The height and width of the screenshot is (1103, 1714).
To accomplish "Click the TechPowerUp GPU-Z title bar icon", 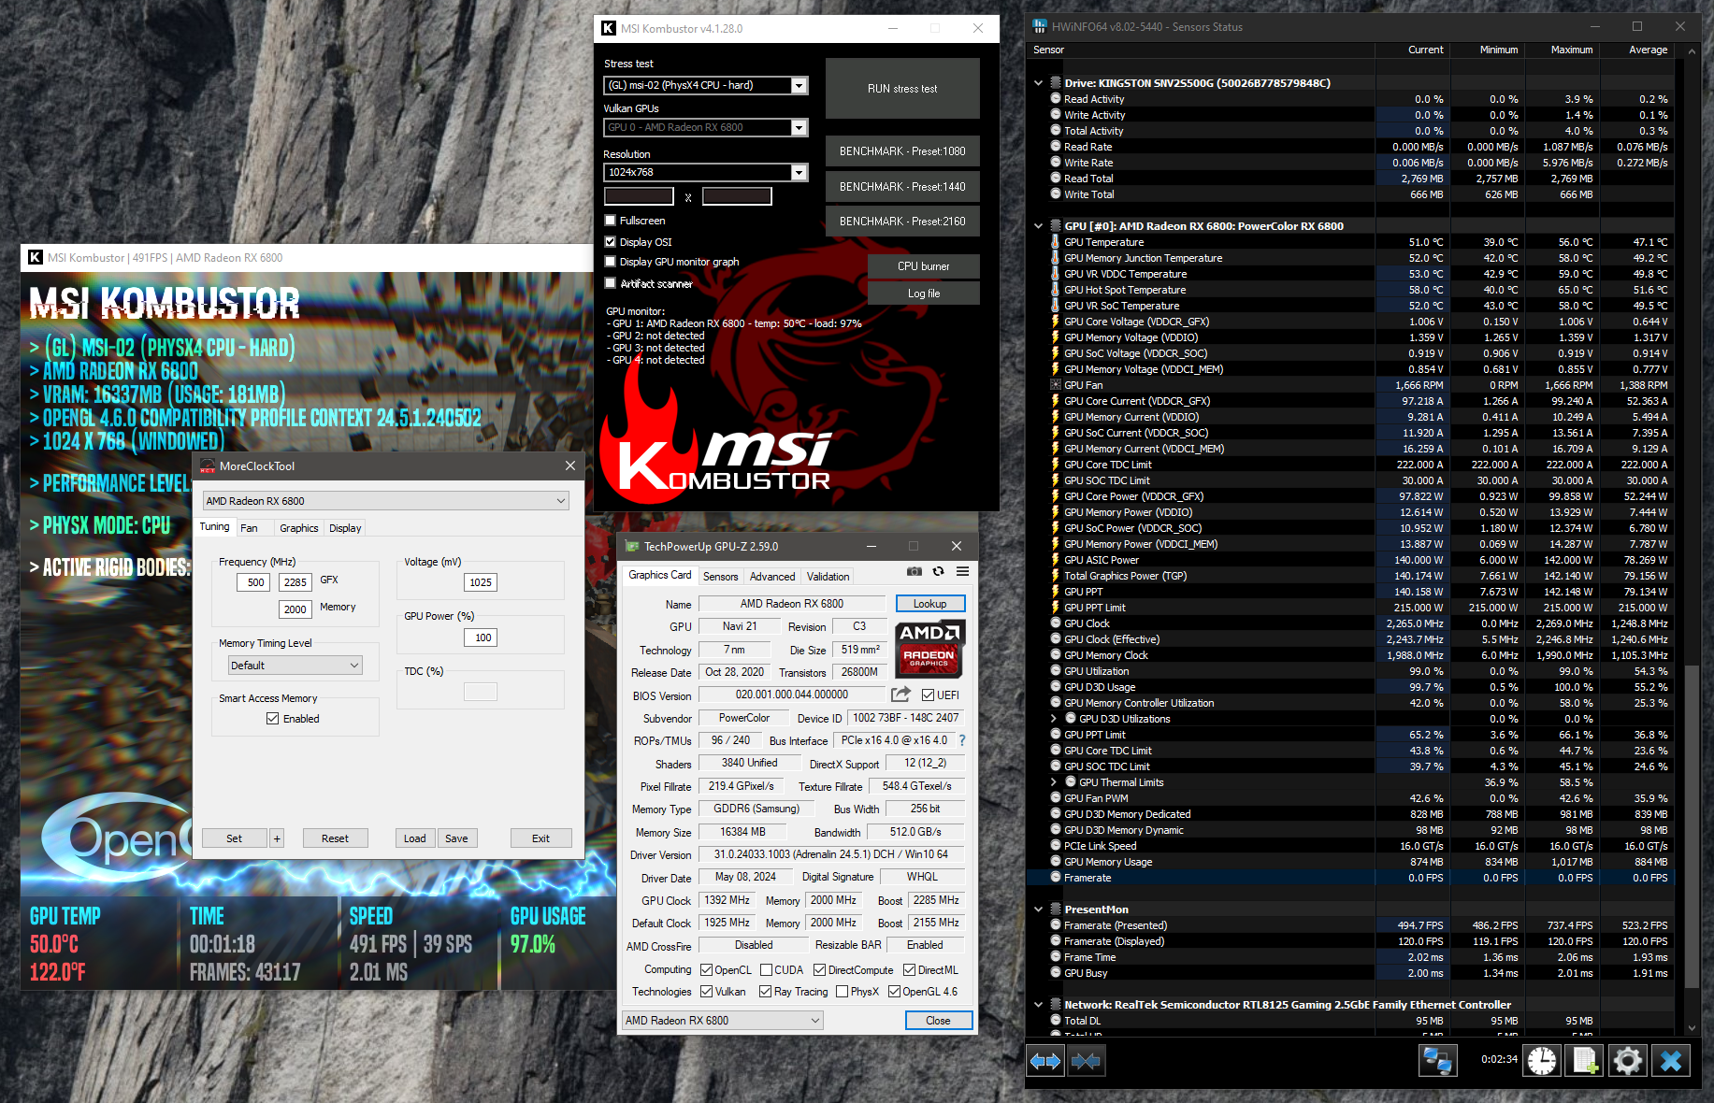I will (632, 547).
